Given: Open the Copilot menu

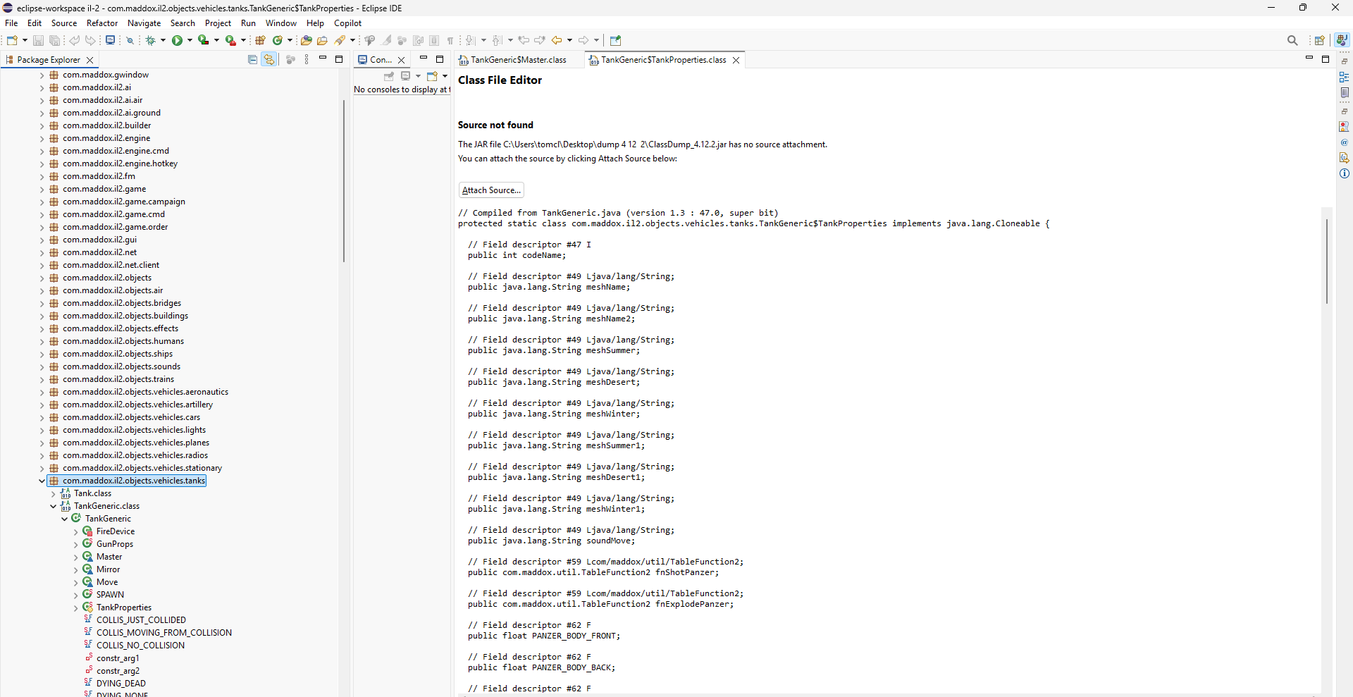Looking at the screenshot, I should [x=347, y=23].
